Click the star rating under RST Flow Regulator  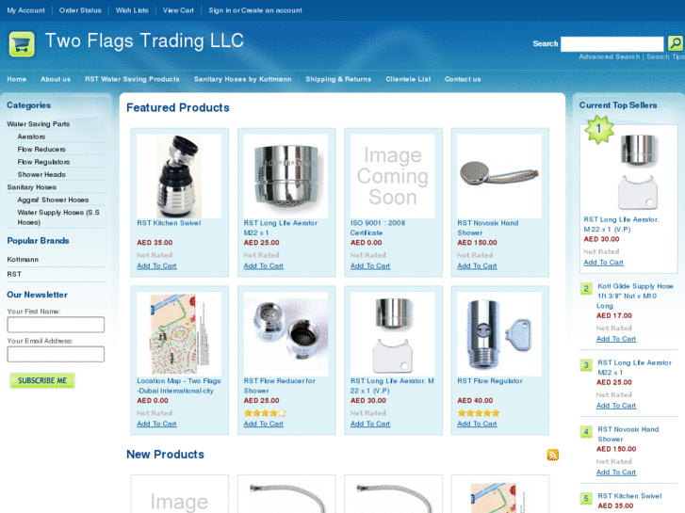pos(479,413)
